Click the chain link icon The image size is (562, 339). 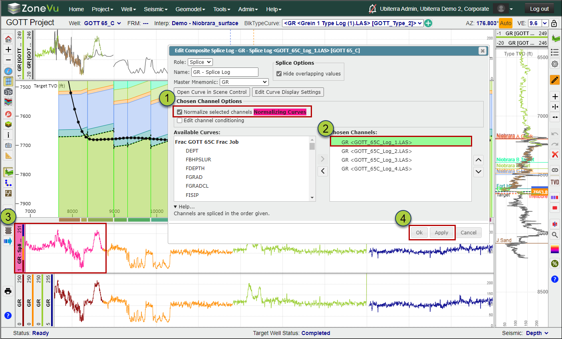tap(555, 170)
